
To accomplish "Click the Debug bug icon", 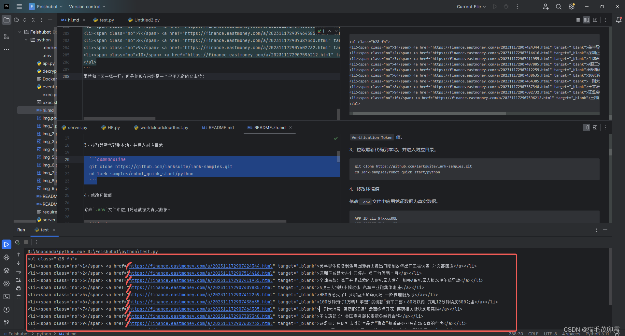I will point(506,7).
